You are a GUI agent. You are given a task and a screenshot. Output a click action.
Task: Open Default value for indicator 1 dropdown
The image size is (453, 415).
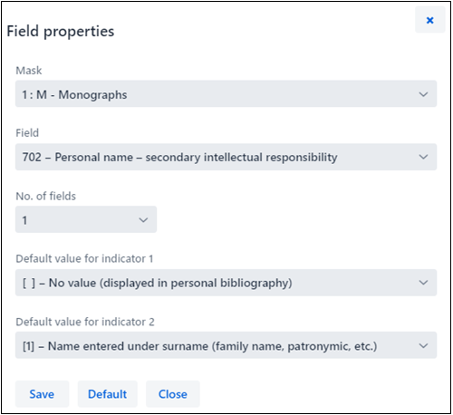pyautogui.click(x=226, y=283)
